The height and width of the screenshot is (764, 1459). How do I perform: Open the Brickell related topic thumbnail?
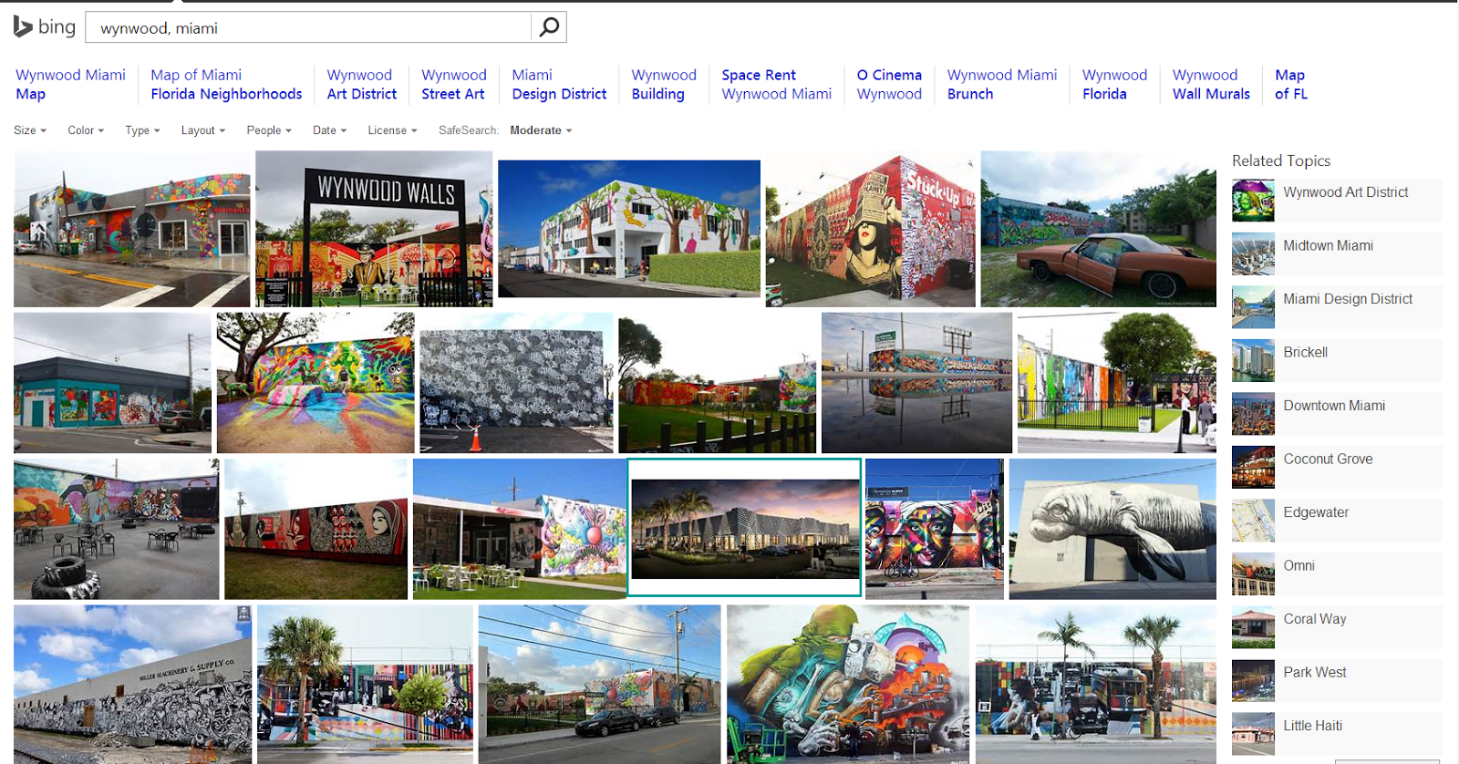point(1253,360)
